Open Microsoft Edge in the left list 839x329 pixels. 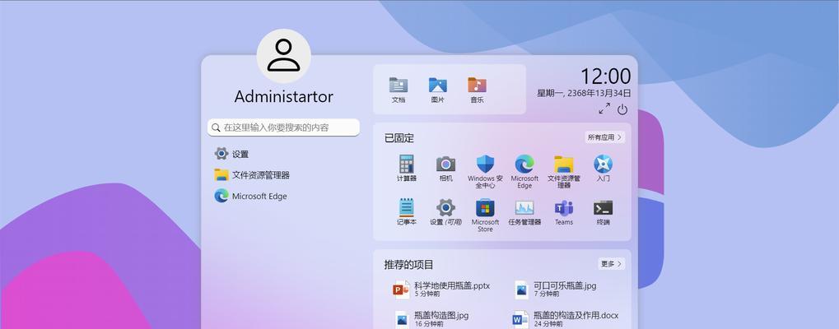(x=250, y=196)
